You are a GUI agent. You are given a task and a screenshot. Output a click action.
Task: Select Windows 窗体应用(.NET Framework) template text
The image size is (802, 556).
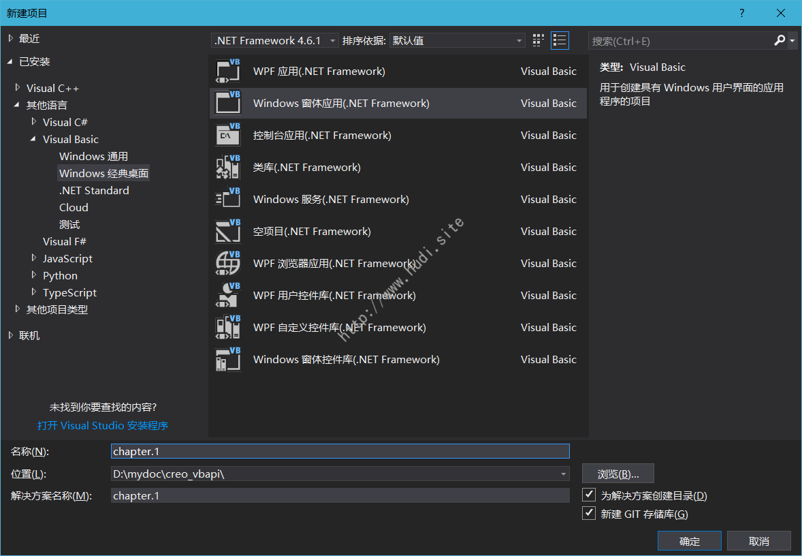click(x=341, y=103)
